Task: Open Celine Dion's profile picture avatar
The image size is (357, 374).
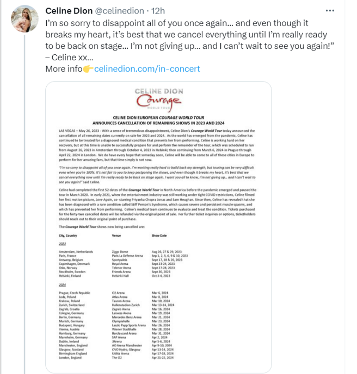Action: [24, 18]
